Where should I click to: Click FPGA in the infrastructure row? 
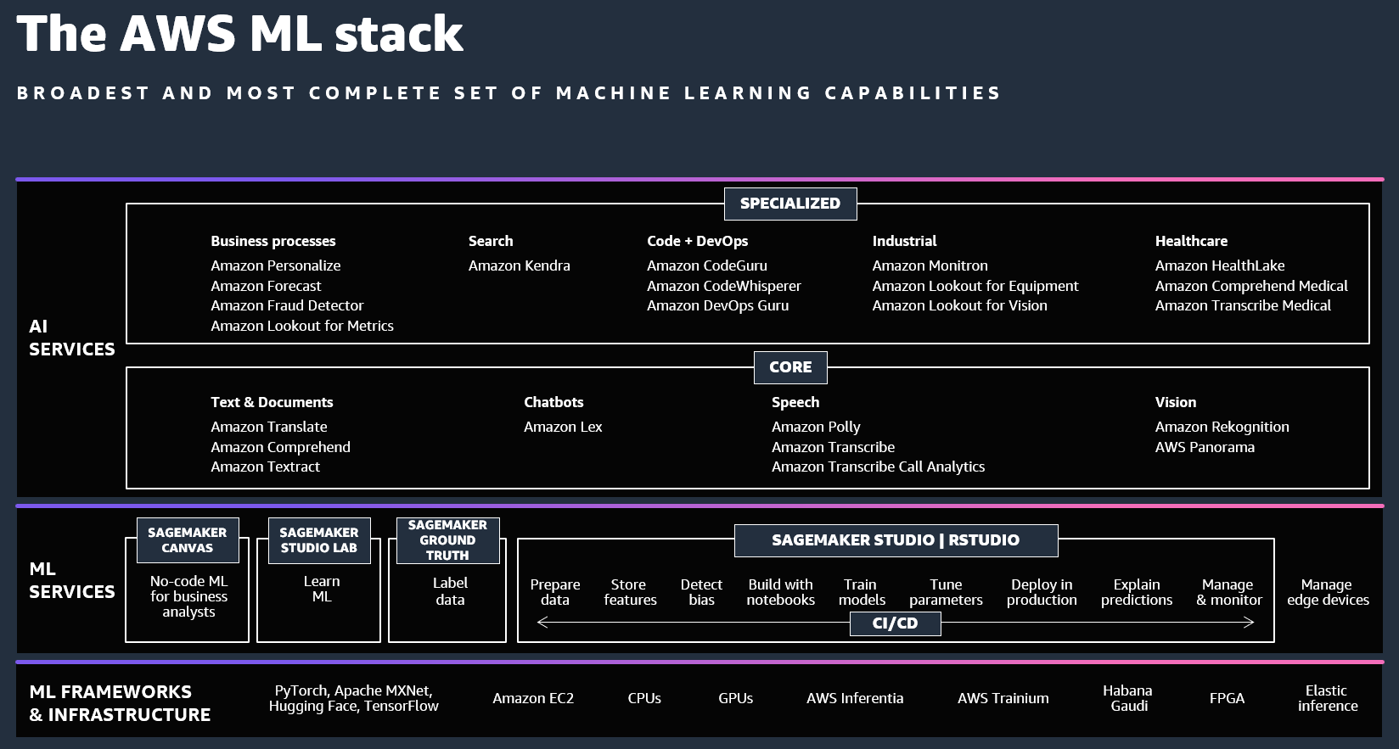click(1227, 698)
